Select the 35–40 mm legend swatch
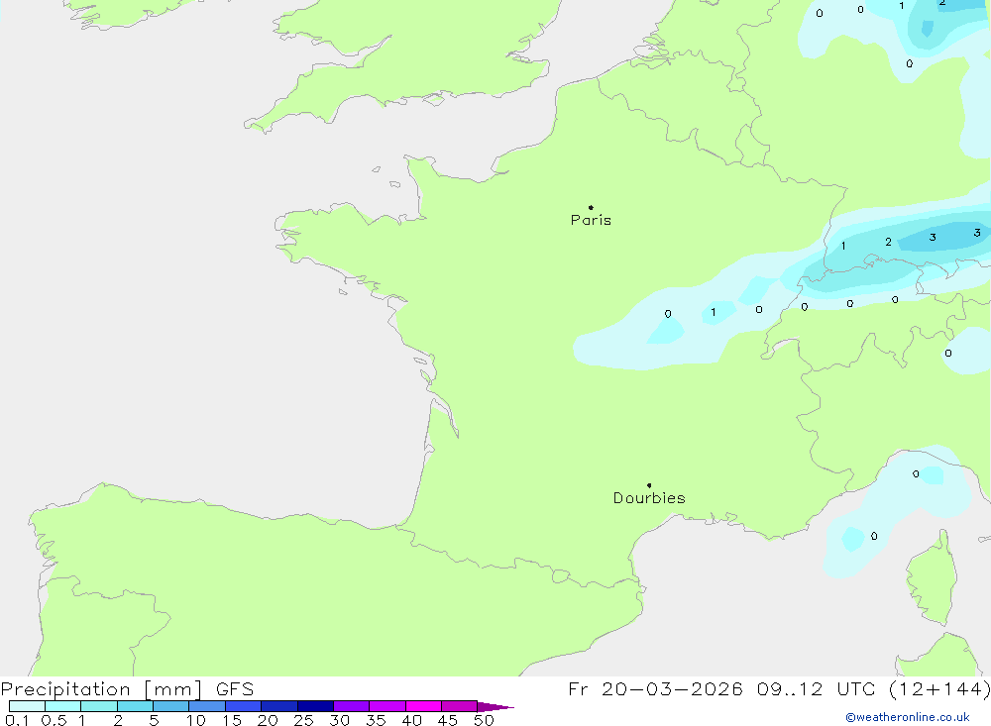The image size is (991, 726). [x=387, y=706]
